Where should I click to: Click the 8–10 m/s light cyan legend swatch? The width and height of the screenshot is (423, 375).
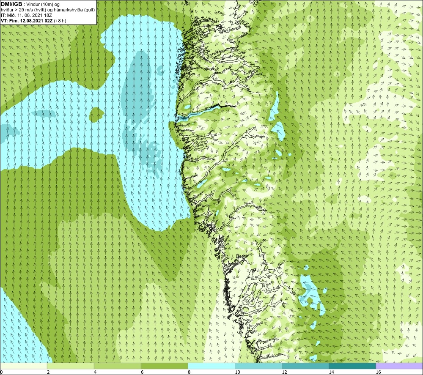211,366
